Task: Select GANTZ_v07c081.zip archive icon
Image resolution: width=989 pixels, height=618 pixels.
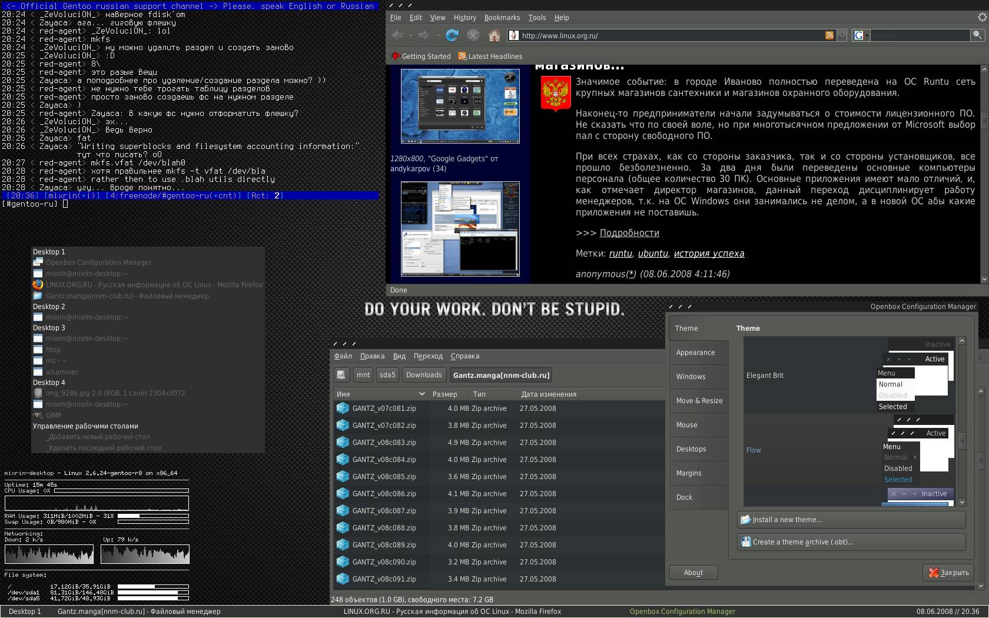Action: pos(343,408)
